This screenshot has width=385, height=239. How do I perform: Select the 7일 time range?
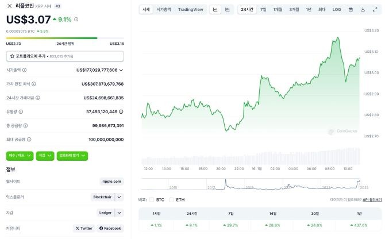(263, 10)
